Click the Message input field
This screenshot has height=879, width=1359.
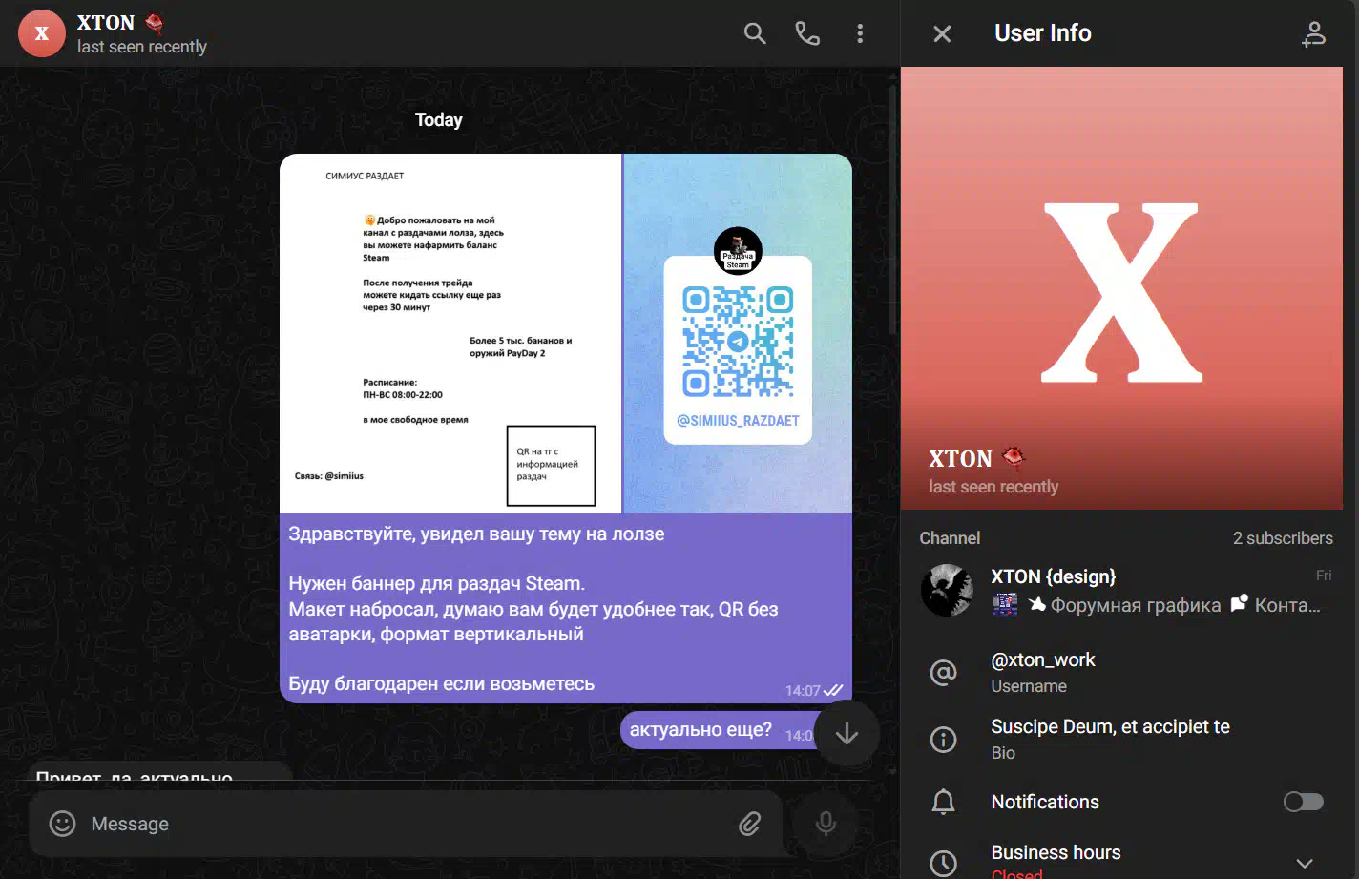[406, 824]
